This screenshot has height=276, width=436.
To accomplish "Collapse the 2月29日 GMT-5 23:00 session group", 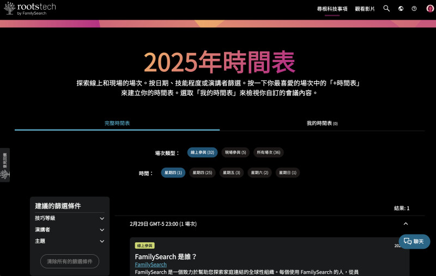I will click(x=405, y=224).
